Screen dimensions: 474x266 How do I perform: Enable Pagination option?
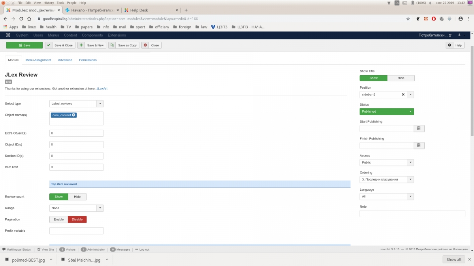[x=58, y=219]
